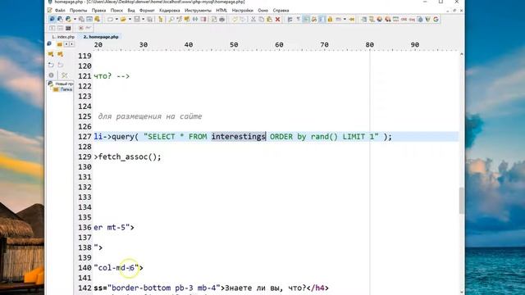The width and height of the screenshot is (525, 295).
Task: Click the printer icon in the toolbar
Action: [x=222, y=20]
